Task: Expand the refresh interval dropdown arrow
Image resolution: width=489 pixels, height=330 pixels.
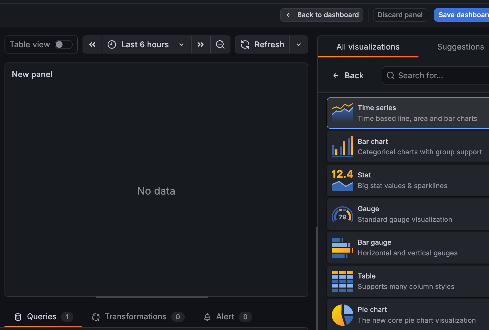Action: coord(299,44)
